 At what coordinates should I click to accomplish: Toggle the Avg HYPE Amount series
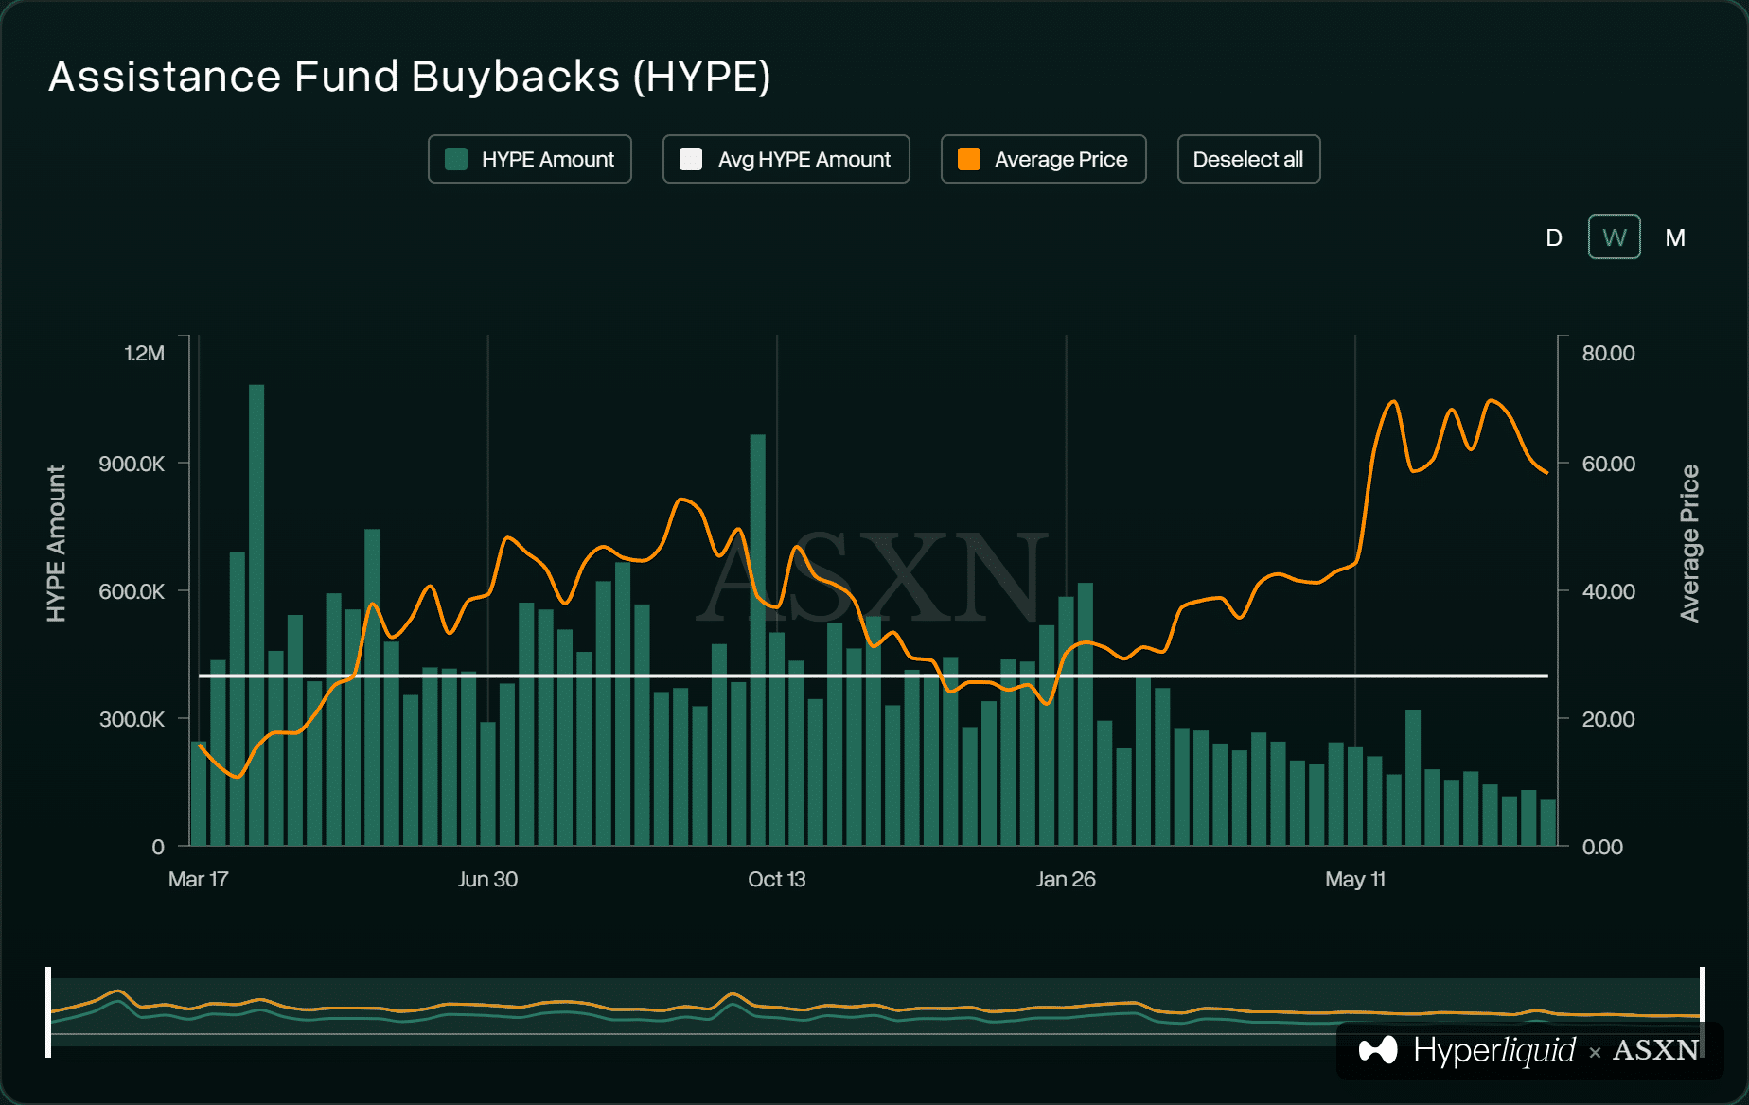pos(786,159)
